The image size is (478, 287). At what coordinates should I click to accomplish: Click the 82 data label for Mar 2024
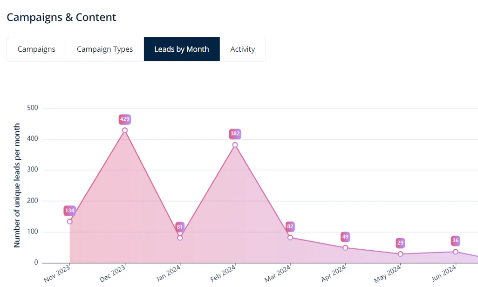coord(290,227)
